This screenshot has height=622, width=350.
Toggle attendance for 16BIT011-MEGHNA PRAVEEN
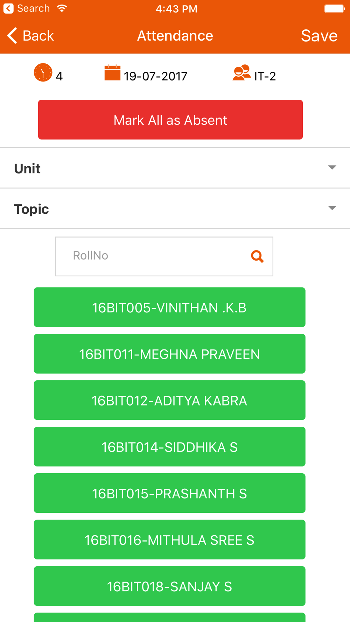point(169,354)
